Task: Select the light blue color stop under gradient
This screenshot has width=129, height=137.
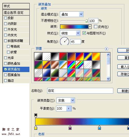Action: tap(99, 128)
